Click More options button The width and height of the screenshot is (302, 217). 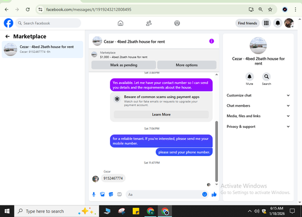tap(187, 65)
